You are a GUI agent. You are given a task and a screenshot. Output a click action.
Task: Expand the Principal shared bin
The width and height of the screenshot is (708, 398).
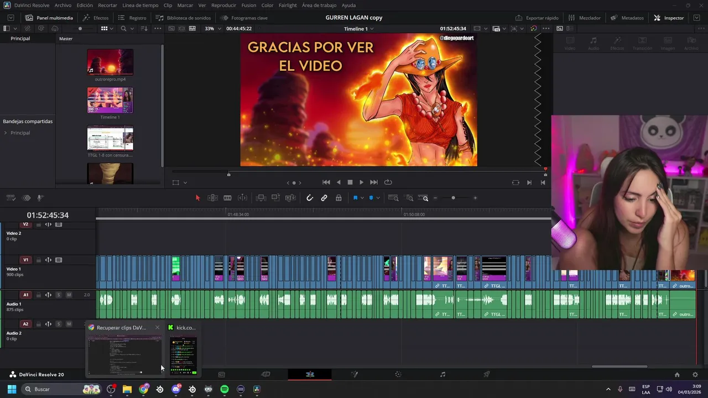click(x=6, y=133)
